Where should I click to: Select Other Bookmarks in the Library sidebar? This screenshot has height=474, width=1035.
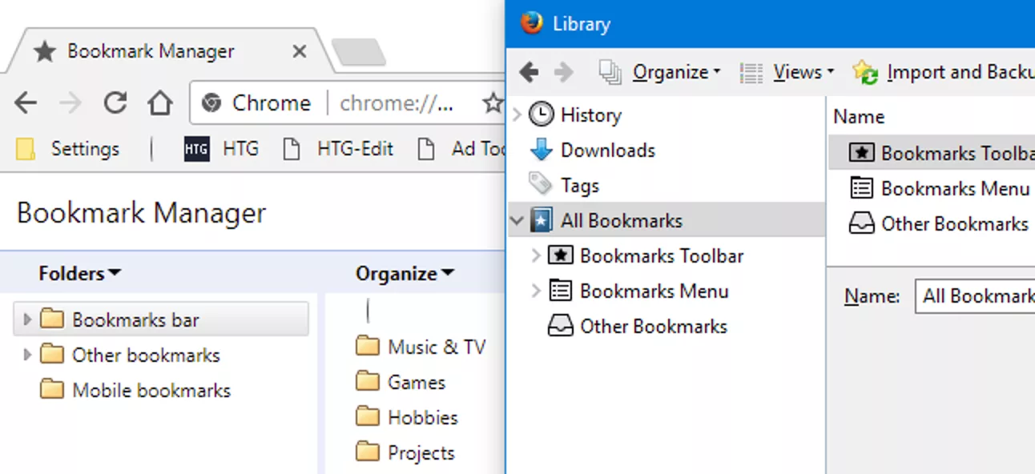652,326
